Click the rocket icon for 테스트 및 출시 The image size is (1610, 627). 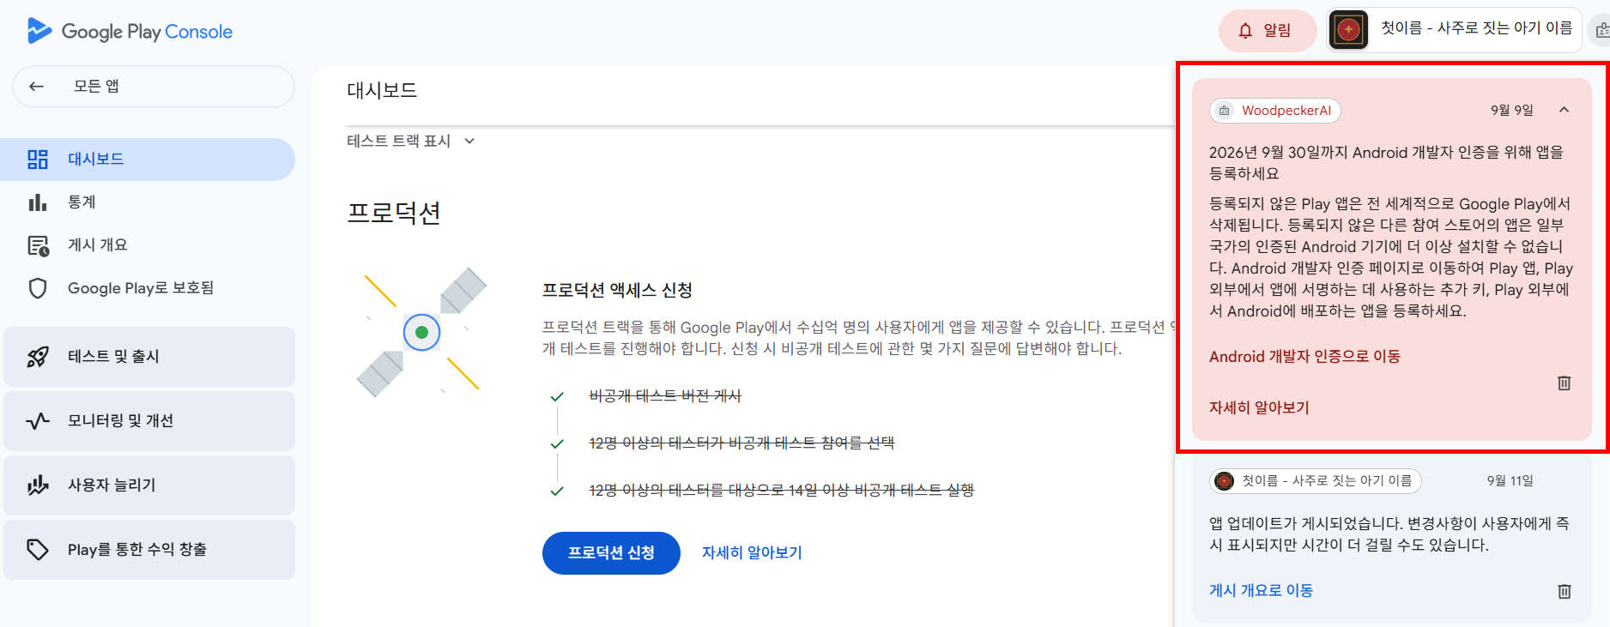pos(38,357)
